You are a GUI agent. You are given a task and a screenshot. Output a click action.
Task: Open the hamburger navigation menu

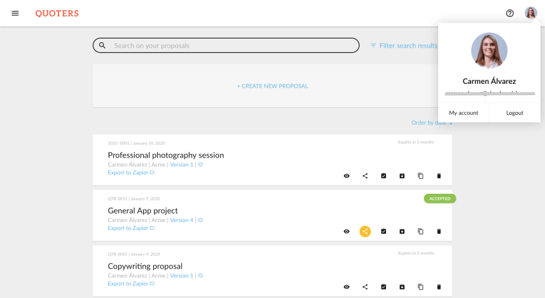tap(15, 13)
